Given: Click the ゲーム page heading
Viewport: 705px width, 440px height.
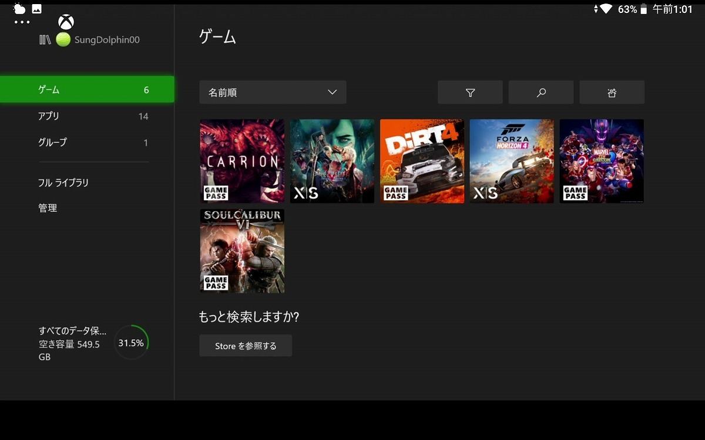Looking at the screenshot, I should (x=217, y=37).
